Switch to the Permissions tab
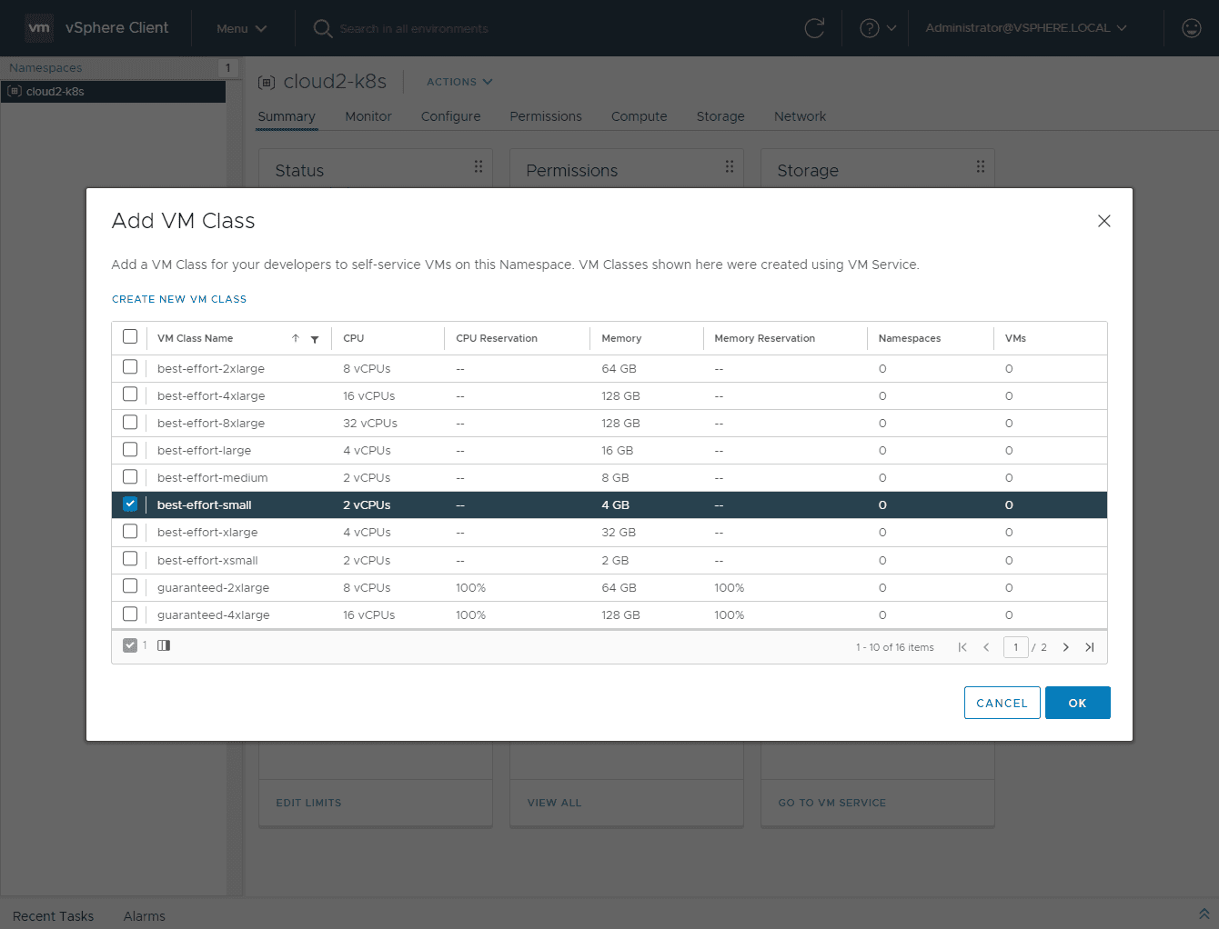 (x=546, y=116)
